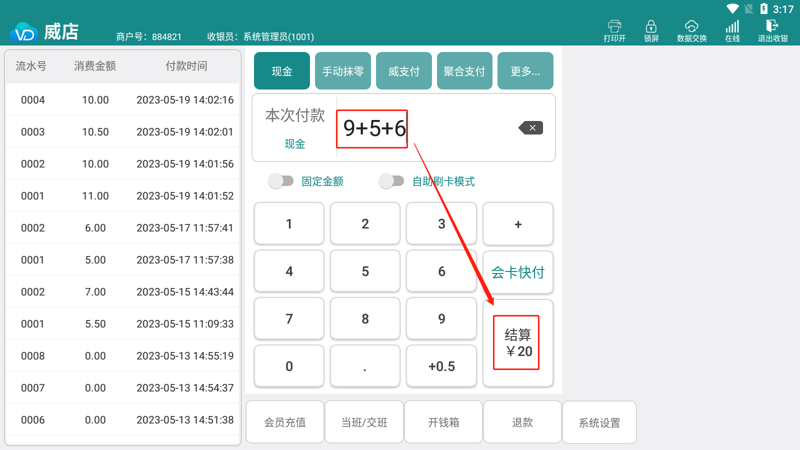Enable the 固定金额 switch
800x450 pixels.
click(x=281, y=181)
